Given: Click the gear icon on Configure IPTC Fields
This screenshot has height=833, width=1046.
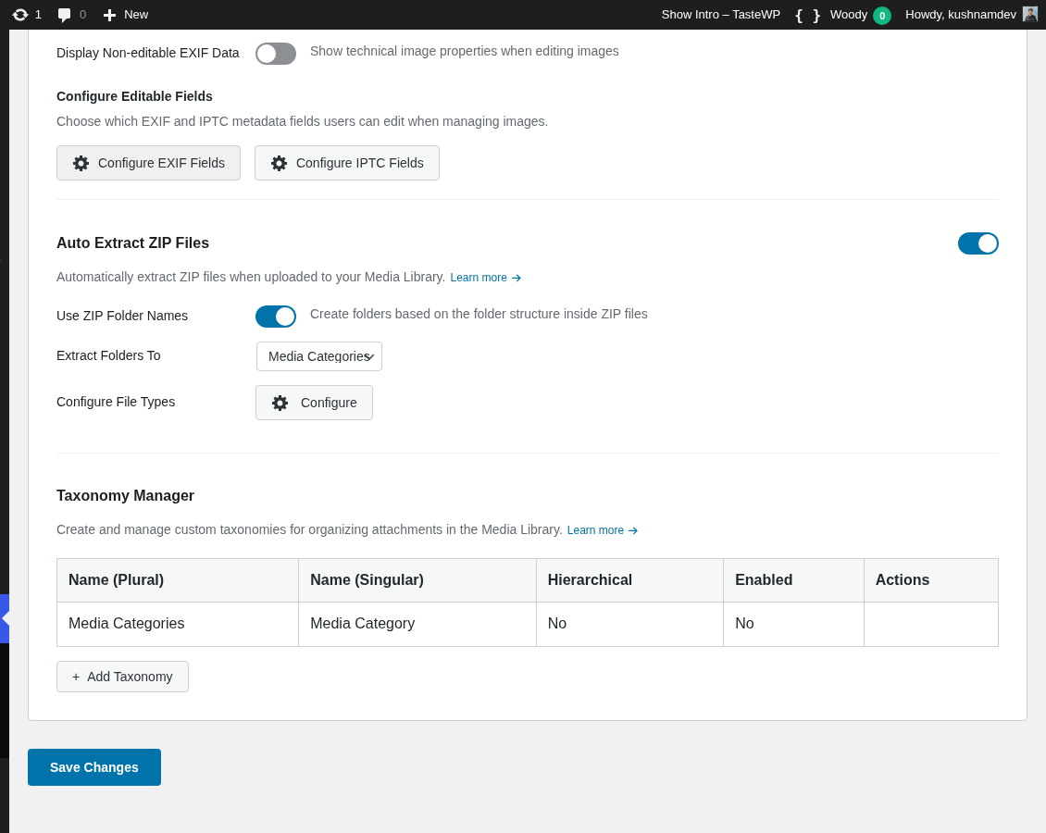Looking at the screenshot, I should (x=279, y=163).
